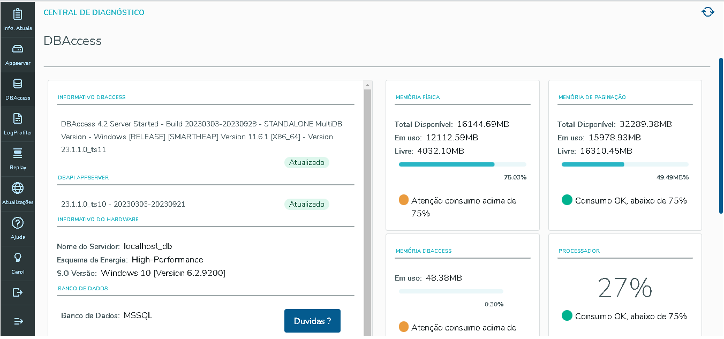This screenshot has width=724, height=339.
Task: Click green status dot in Processador card
Action: click(x=567, y=316)
